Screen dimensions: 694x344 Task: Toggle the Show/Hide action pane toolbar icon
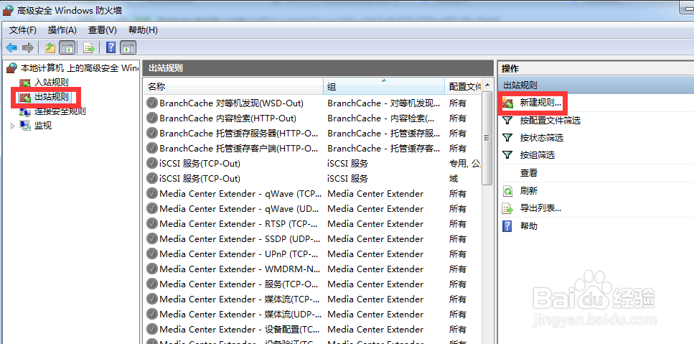(x=128, y=47)
